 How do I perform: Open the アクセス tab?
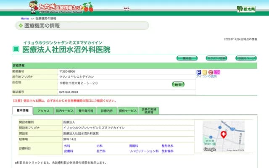(44, 111)
